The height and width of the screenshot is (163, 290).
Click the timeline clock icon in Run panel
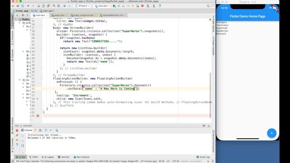(46, 130)
